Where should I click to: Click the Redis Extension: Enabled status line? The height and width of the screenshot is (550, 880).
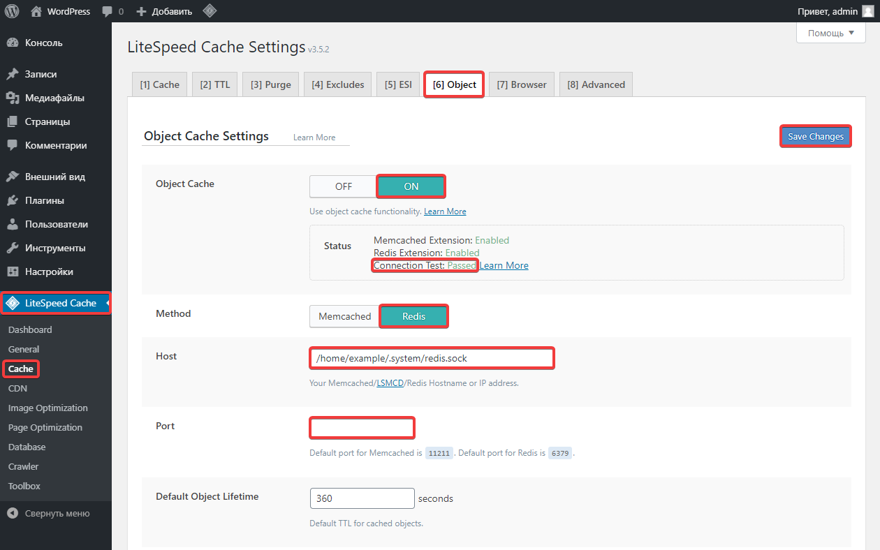427,253
